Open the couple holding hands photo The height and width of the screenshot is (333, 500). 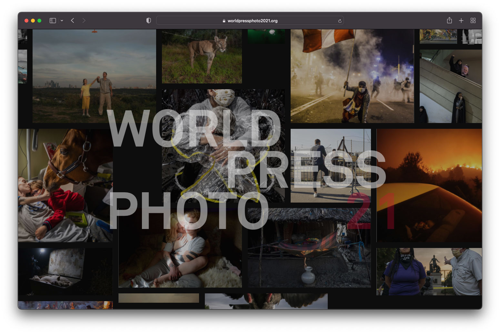click(x=94, y=76)
